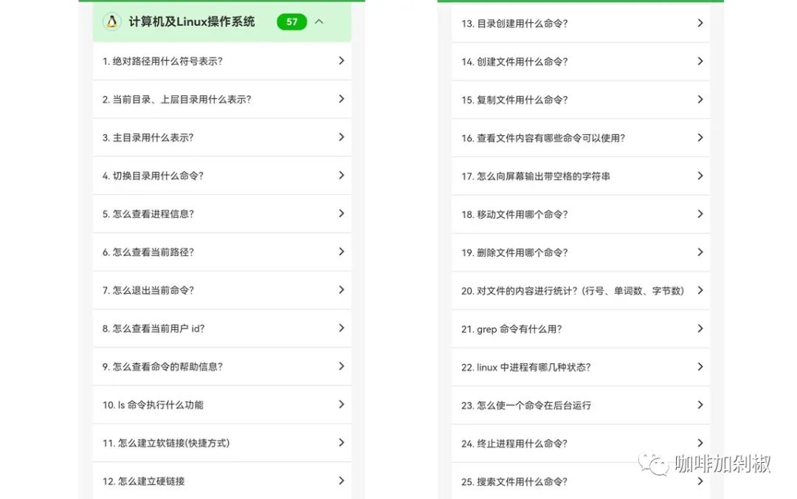
Task: Expand chevron for 怎么查看当前路径
Action: pyautogui.click(x=342, y=251)
